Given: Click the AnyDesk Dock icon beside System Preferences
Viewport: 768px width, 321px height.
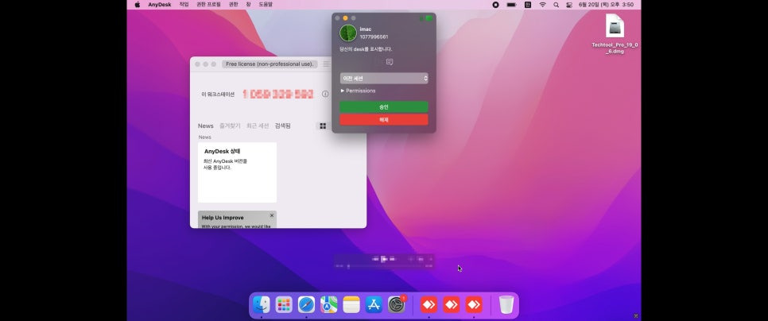Looking at the screenshot, I should 429,305.
